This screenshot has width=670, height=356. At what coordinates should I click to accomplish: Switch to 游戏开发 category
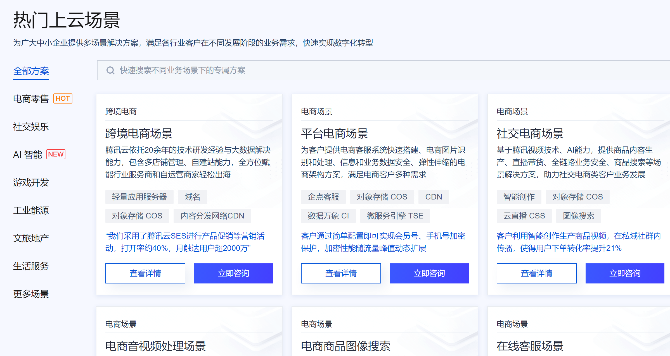[31, 182]
